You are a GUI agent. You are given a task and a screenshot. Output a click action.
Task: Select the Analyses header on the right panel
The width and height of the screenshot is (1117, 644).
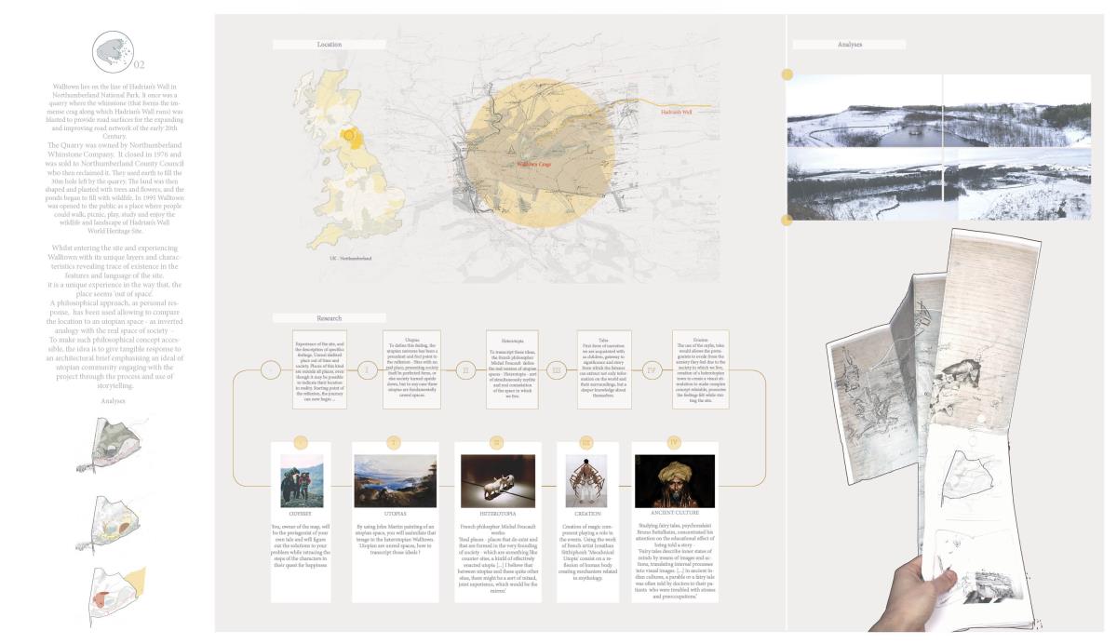[x=849, y=44]
